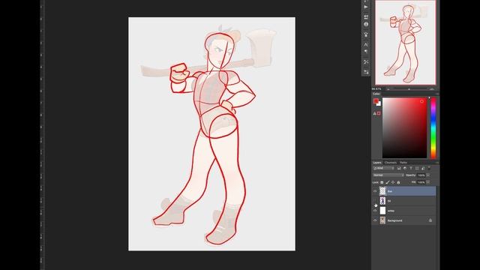Open the sliders panel icon at strip bottom
This screenshot has width=480, height=270.
pyautogui.click(x=366, y=72)
